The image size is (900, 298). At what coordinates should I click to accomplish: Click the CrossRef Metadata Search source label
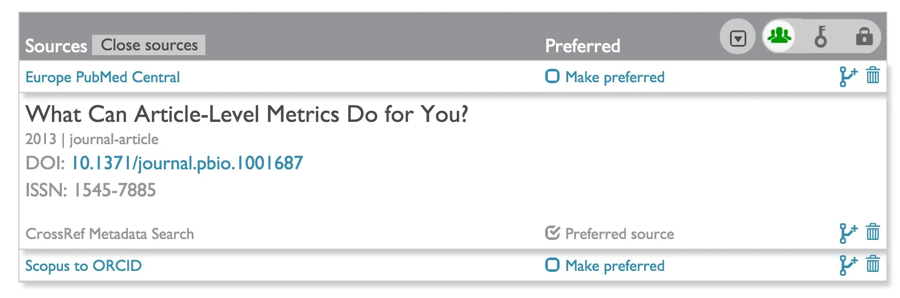pyautogui.click(x=109, y=234)
